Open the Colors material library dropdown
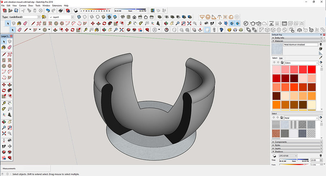The height and width of the screenshot is (176, 326). tap(301, 63)
